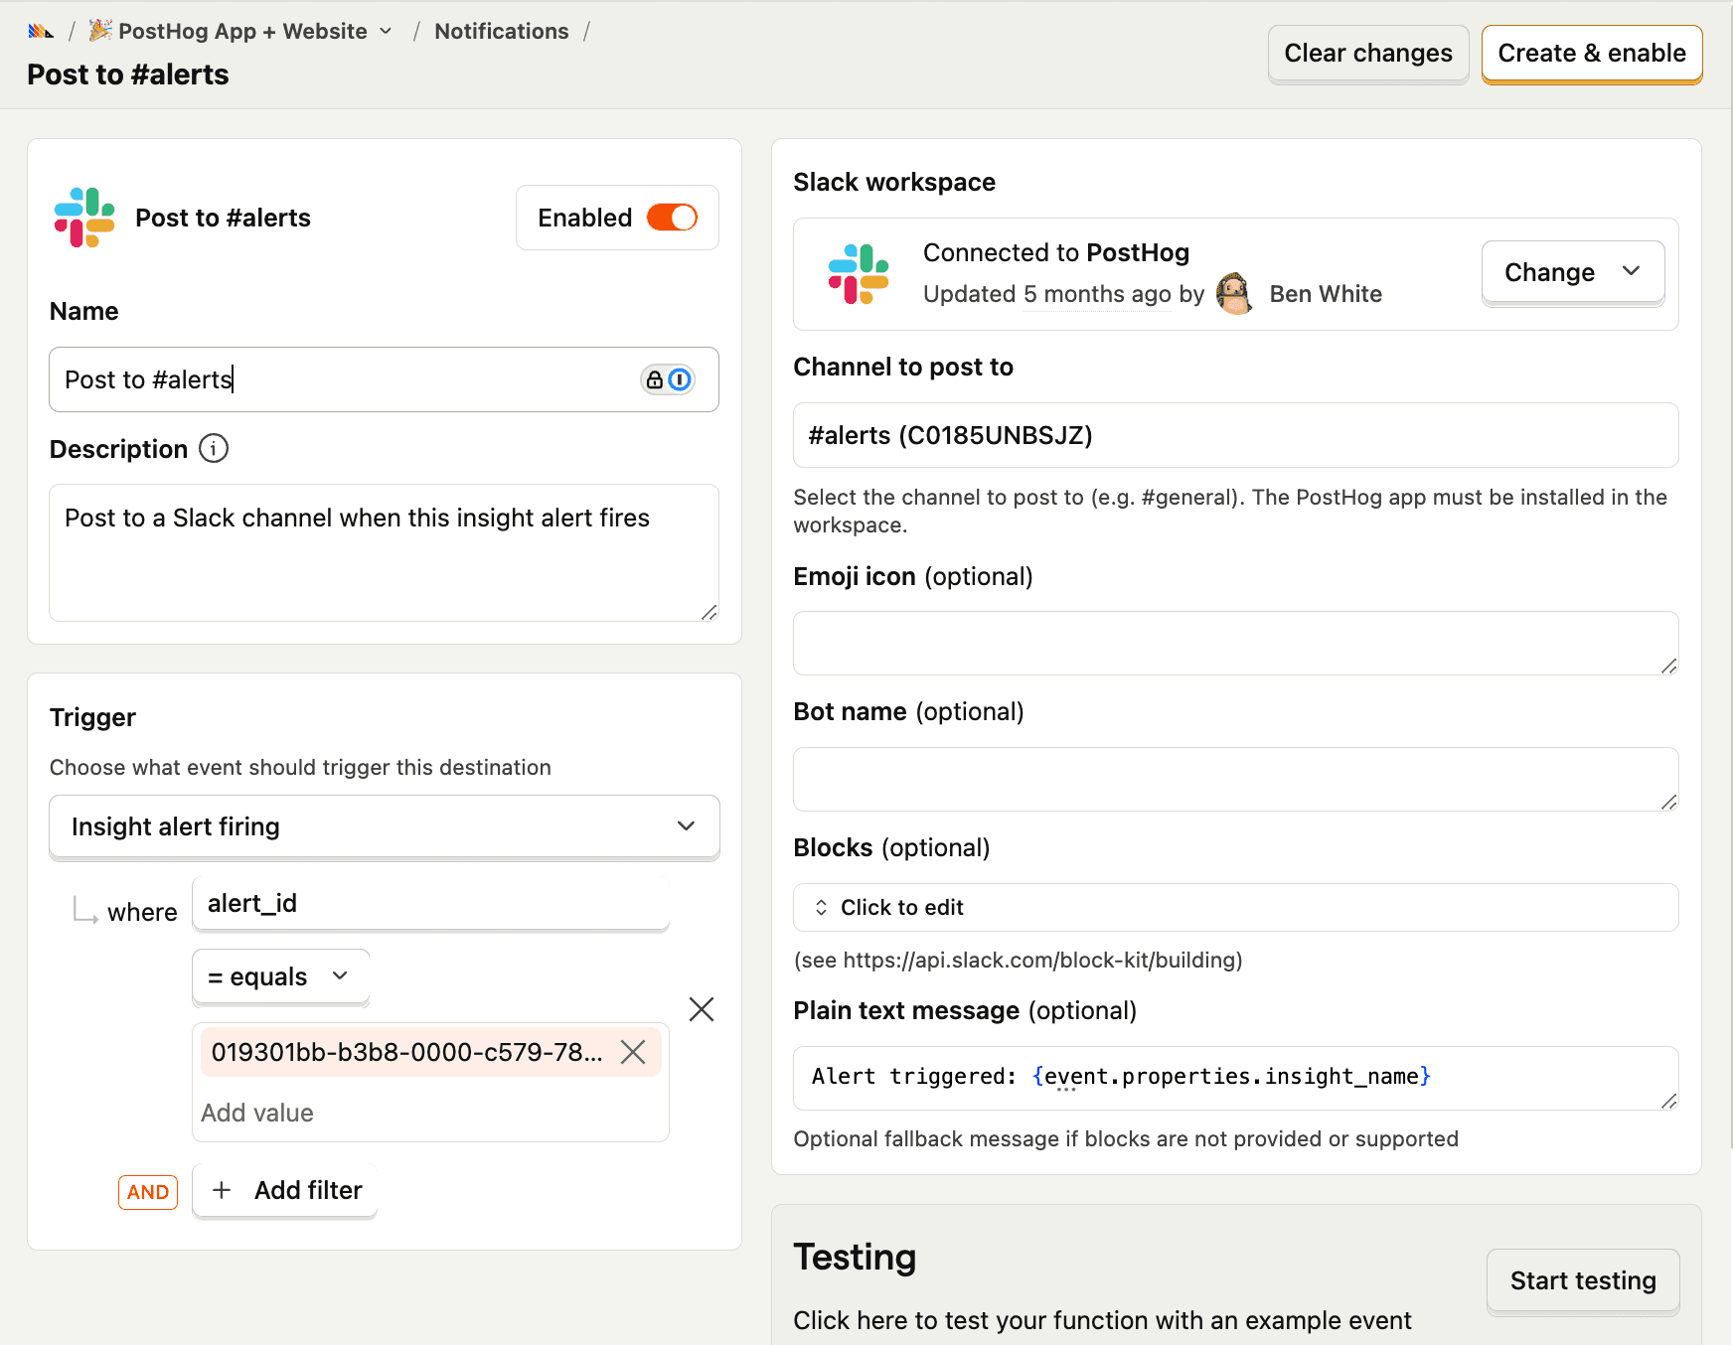Click Add filter button
This screenshot has height=1345, width=1733.
[284, 1190]
